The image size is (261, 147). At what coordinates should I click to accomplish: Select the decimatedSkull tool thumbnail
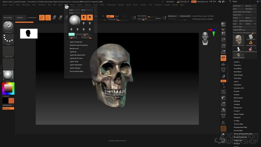point(239,40)
